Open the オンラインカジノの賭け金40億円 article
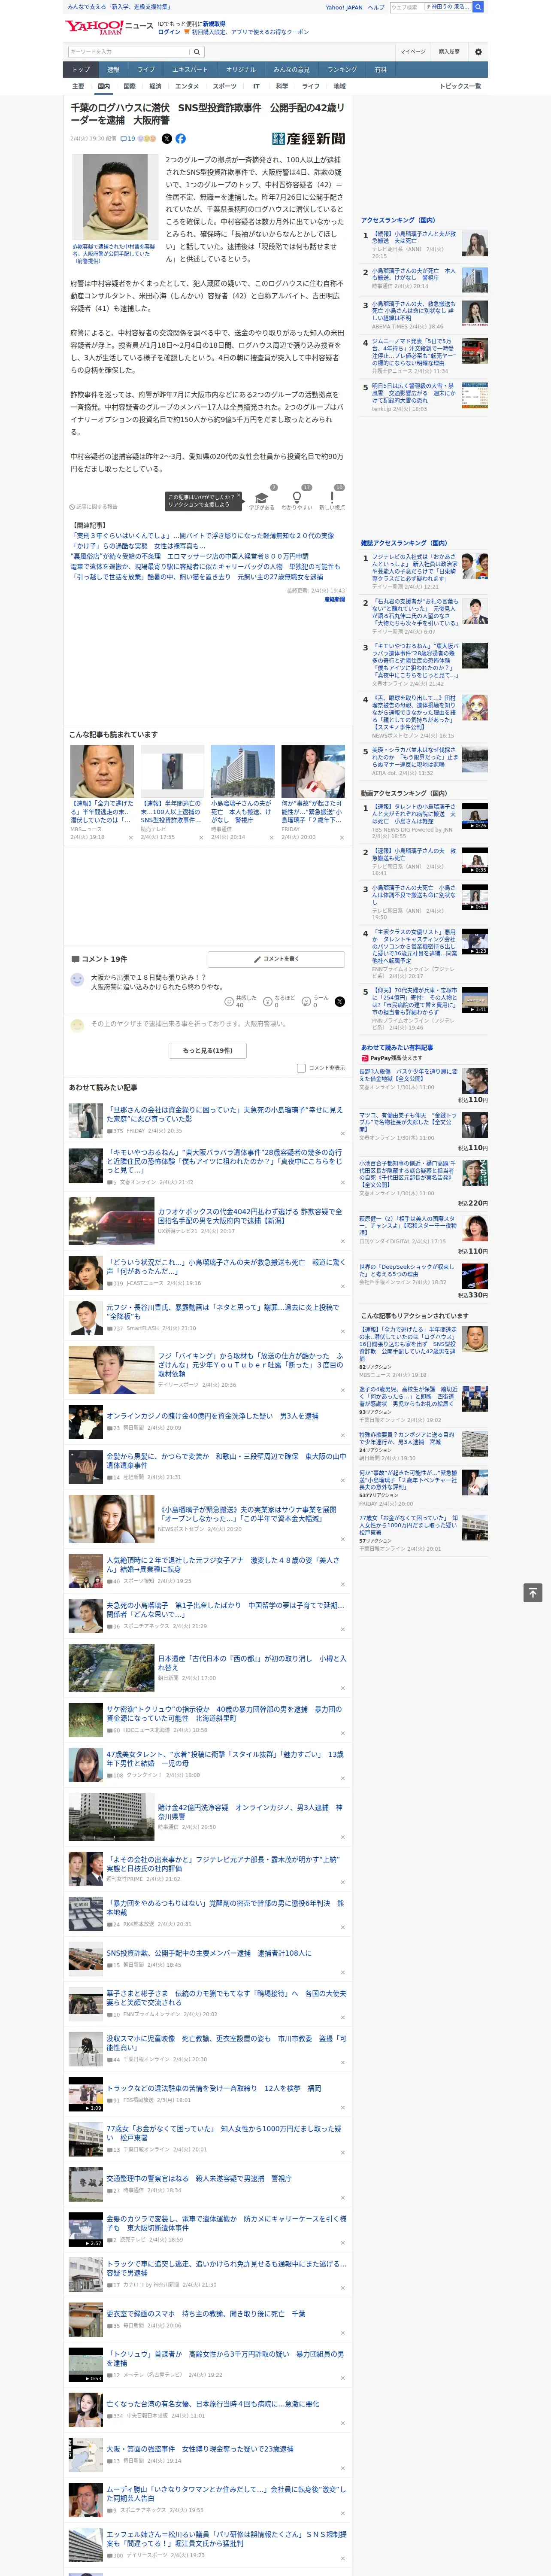 [x=213, y=1416]
